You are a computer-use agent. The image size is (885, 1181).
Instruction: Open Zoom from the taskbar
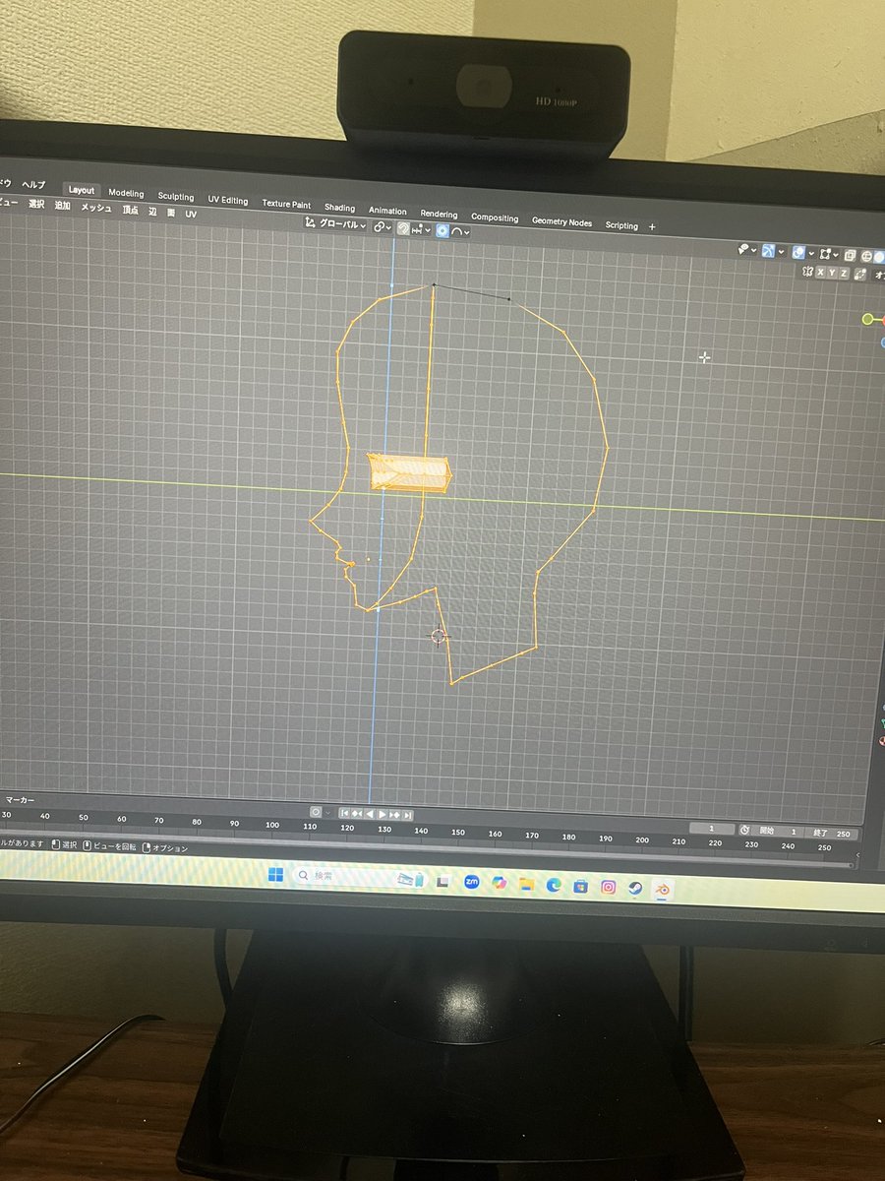(471, 882)
